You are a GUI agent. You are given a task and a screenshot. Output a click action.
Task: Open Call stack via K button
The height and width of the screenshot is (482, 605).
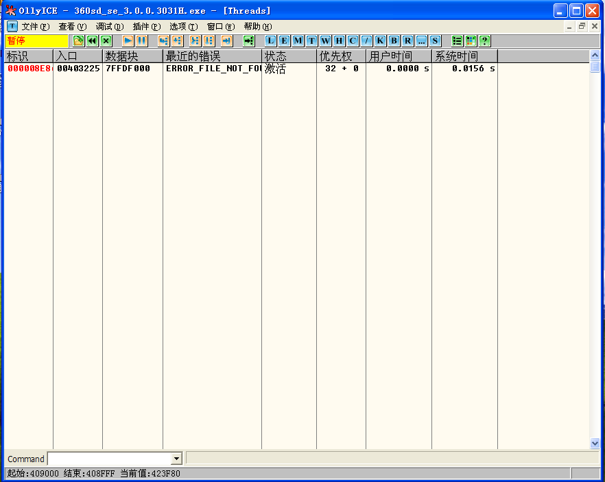click(380, 41)
